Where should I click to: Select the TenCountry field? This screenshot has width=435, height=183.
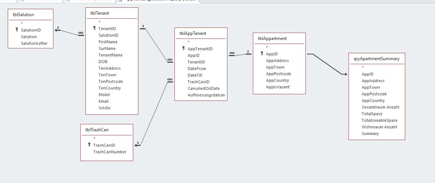point(110,88)
